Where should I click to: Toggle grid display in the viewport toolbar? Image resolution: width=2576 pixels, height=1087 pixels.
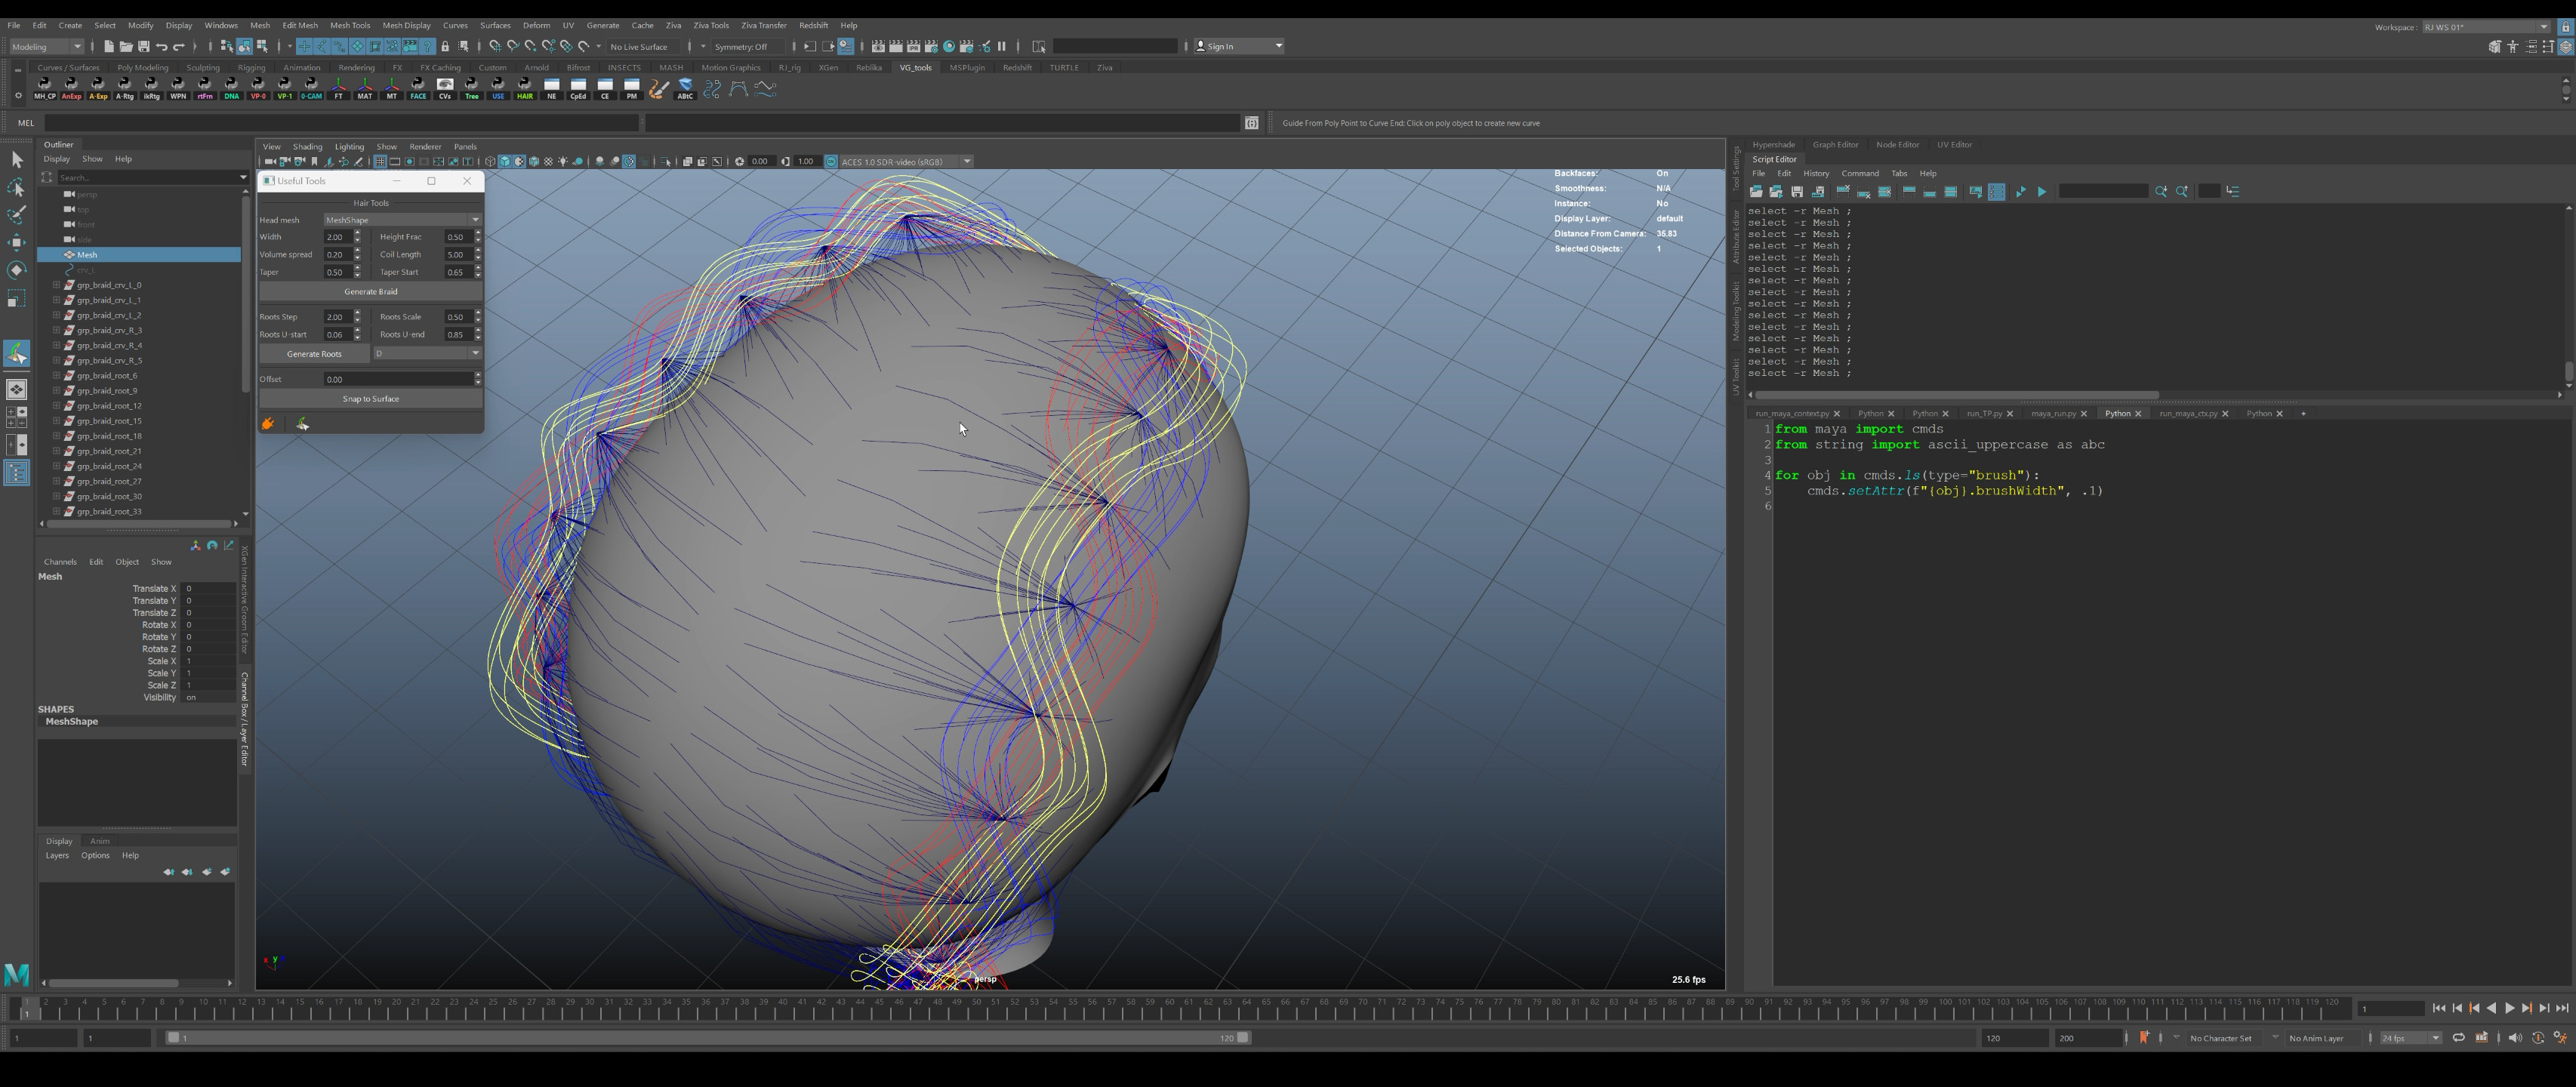pos(381,161)
